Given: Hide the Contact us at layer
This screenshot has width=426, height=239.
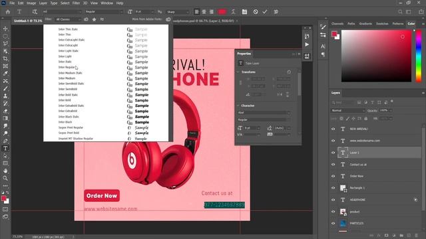Looking at the screenshot, I should (333, 165).
